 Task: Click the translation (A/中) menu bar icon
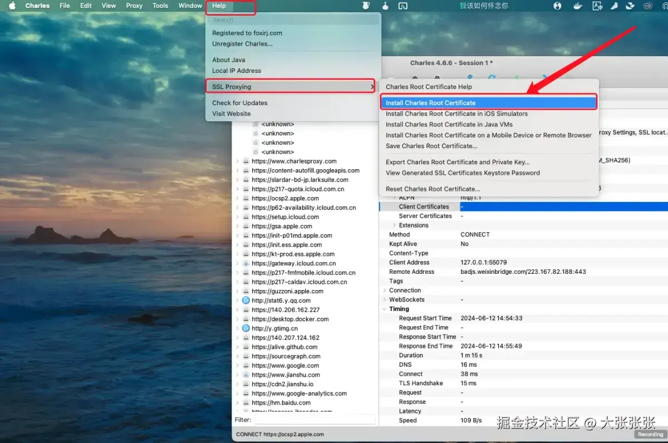coord(598,6)
